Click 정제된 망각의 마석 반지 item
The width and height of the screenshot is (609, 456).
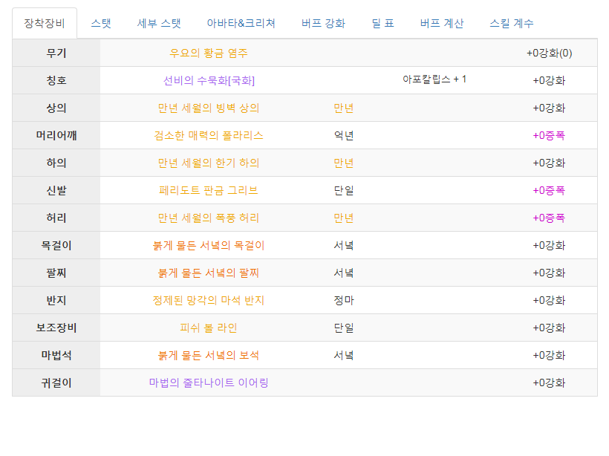pyautogui.click(x=209, y=300)
